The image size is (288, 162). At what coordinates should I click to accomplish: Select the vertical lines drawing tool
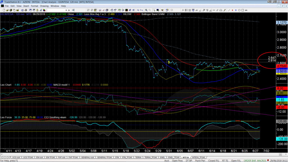click(186, 10)
